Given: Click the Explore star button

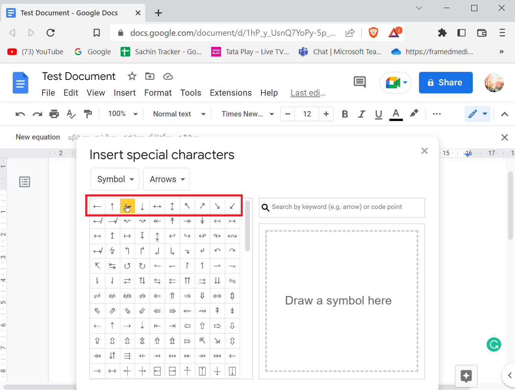Looking at the screenshot, I should click(x=466, y=376).
